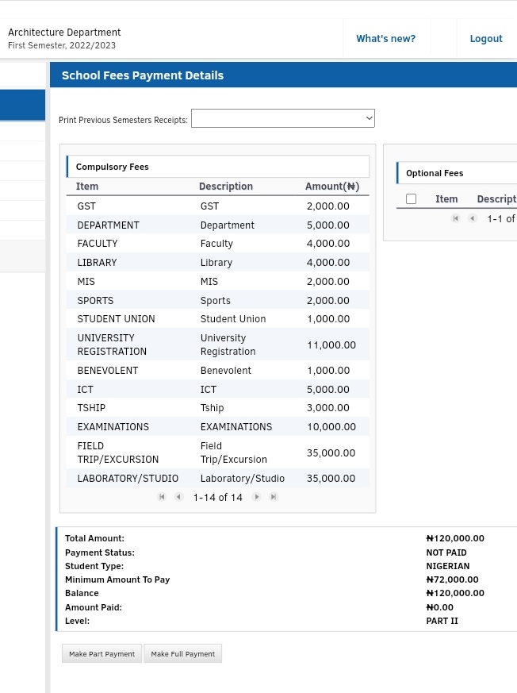Log out using the Logout link
The height and width of the screenshot is (693, 517).
486,38
